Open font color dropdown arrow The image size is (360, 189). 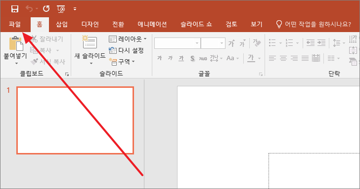pos(260,58)
